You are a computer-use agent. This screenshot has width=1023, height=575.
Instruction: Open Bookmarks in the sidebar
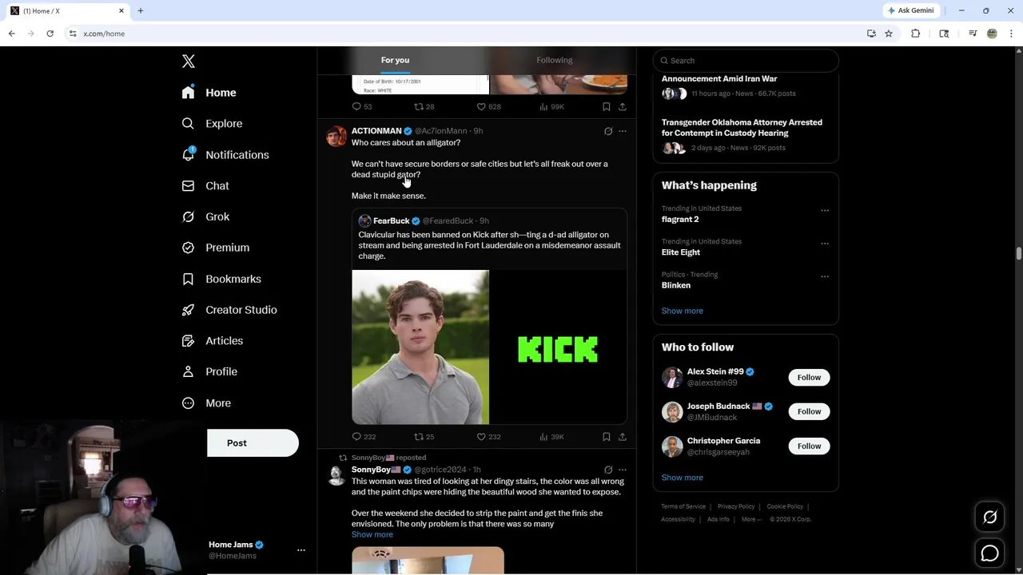coord(221,279)
